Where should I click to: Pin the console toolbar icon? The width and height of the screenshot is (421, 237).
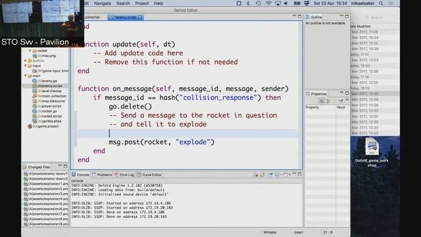tap(270, 174)
